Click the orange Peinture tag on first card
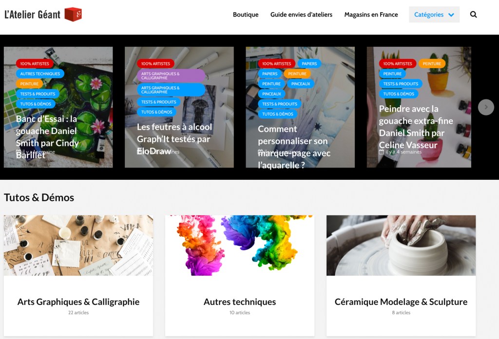499x339 pixels. click(x=29, y=84)
